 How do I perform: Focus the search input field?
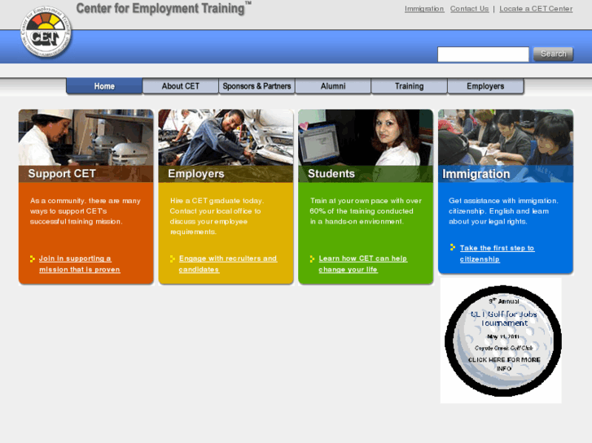coord(483,54)
